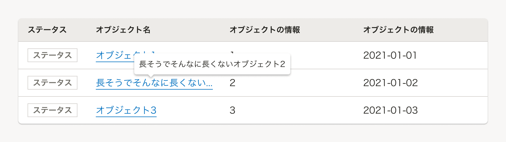The width and height of the screenshot is (506, 142).
Task: Click the value 2 in the second row
Action: coord(232,83)
